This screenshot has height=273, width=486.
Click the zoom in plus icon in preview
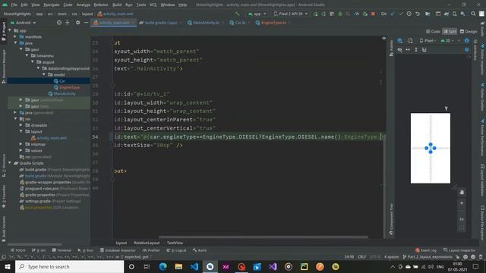click(462, 203)
